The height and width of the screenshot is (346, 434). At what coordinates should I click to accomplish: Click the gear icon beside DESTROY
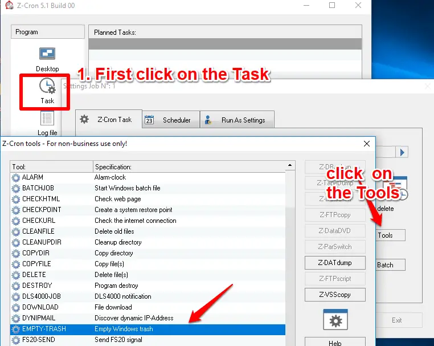pos(16,286)
